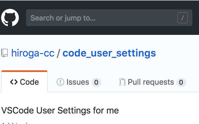
Task: Open the hiroga-cc owner profile link
Action: tap(33, 53)
